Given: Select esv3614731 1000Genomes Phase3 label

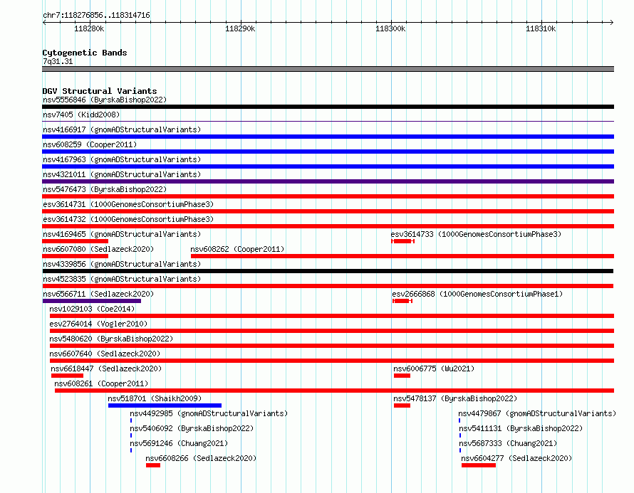Looking at the screenshot, I should pyautogui.click(x=128, y=204).
